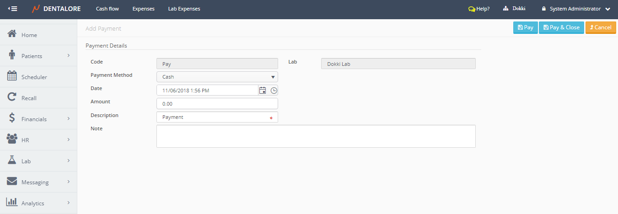Collapse the sidebar with the hamburger icon

coord(13,9)
